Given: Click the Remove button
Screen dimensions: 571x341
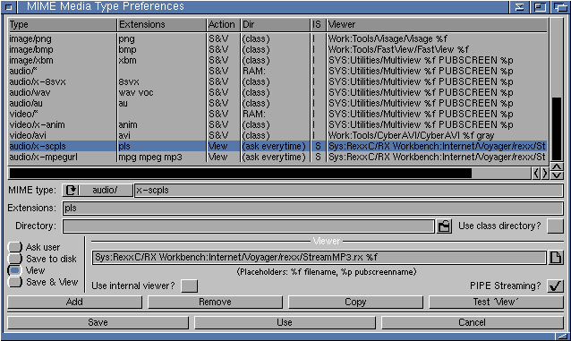Looking at the screenshot, I should (215, 302).
